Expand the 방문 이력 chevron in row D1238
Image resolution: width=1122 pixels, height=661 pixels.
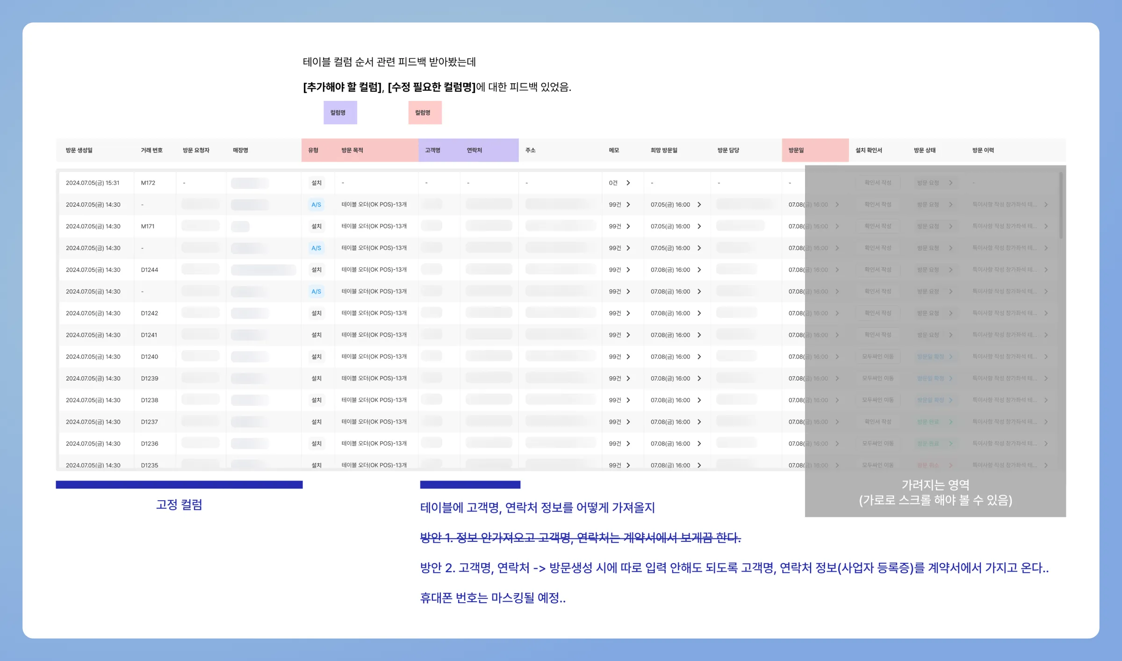[1046, 400]
